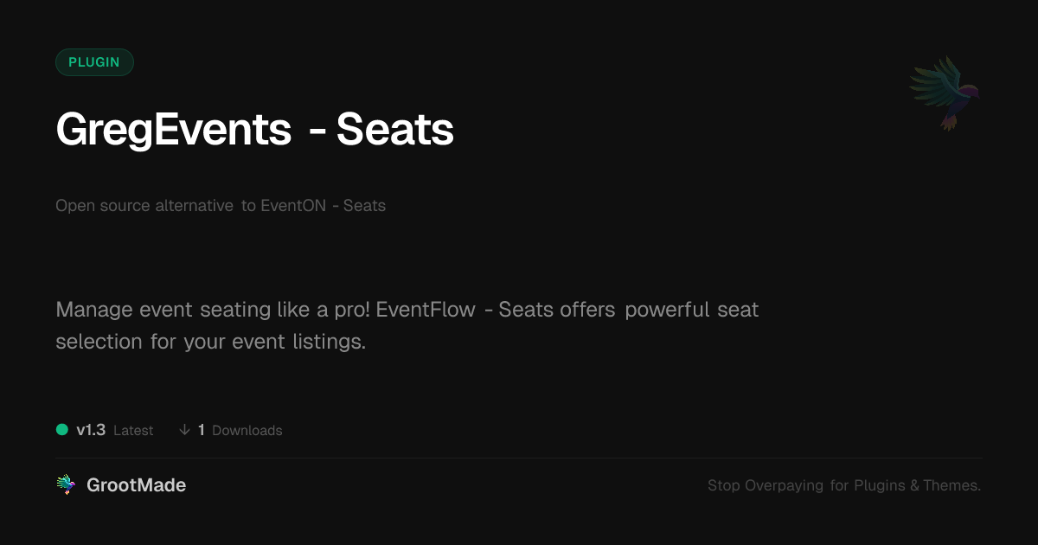
Task: Click the words event listings in description
Action: [298, 342]
